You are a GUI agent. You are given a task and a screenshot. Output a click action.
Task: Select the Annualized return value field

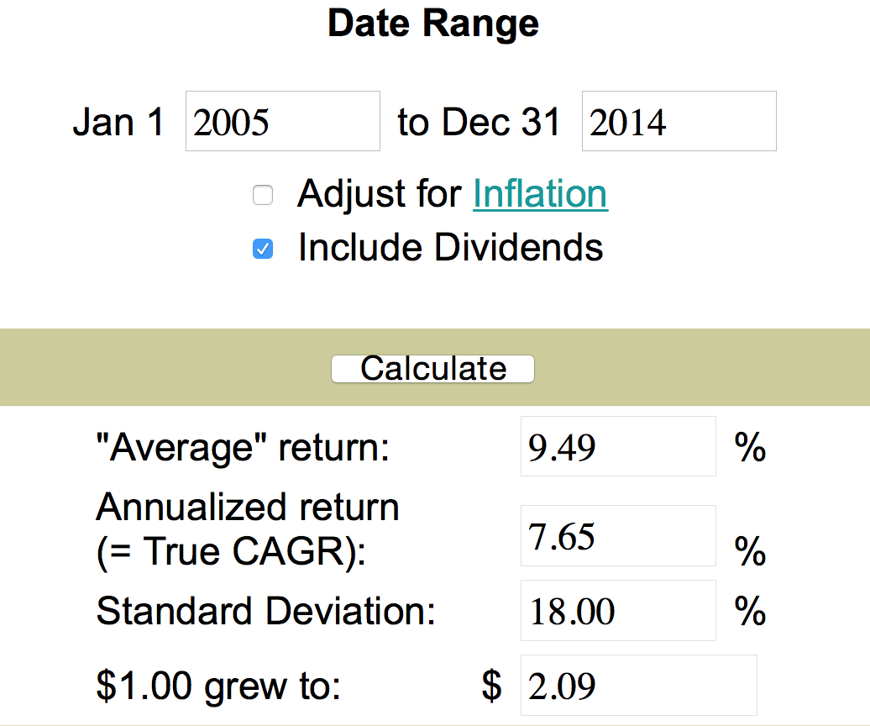pyautogui.click(x=617, y=535)
